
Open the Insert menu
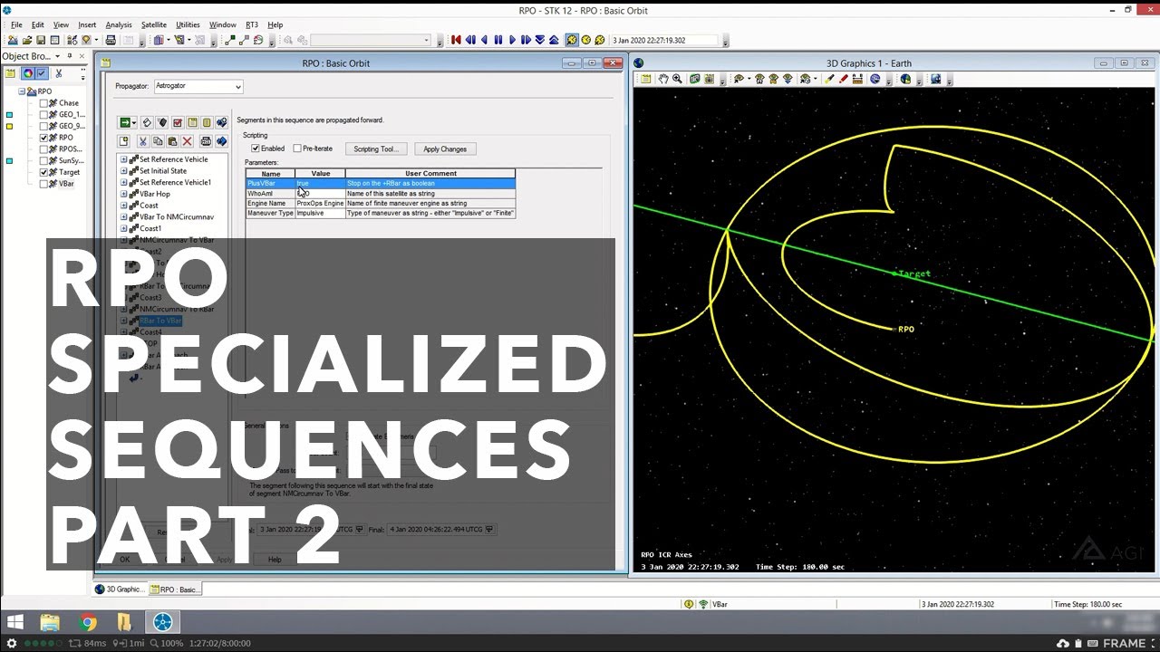(87, 24)
